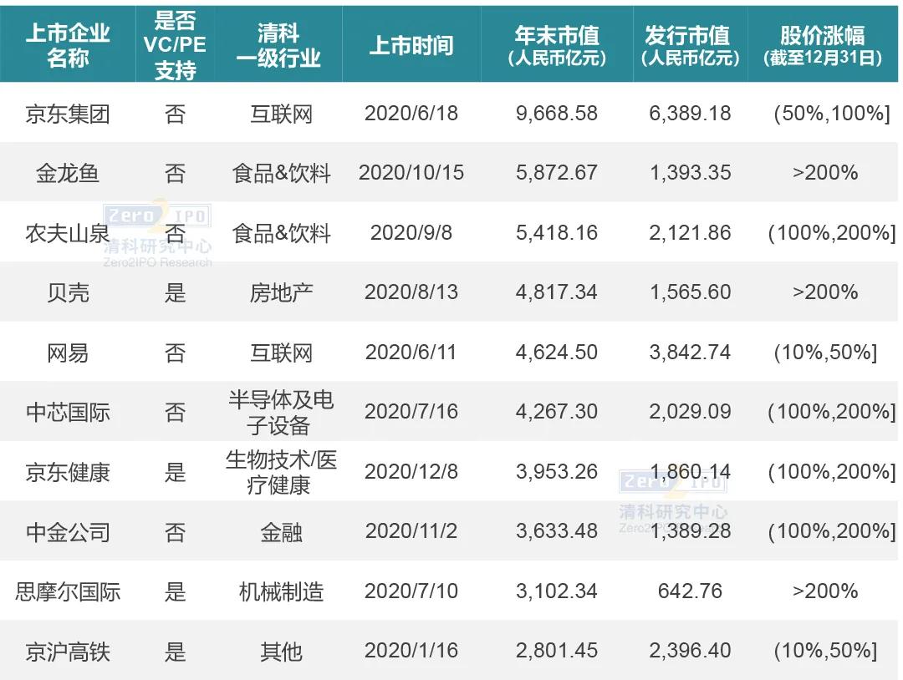Select the 是 cell in 京东健康 row
The height and width of the screenshot is (680, 903).
click(x=176, y=472)
